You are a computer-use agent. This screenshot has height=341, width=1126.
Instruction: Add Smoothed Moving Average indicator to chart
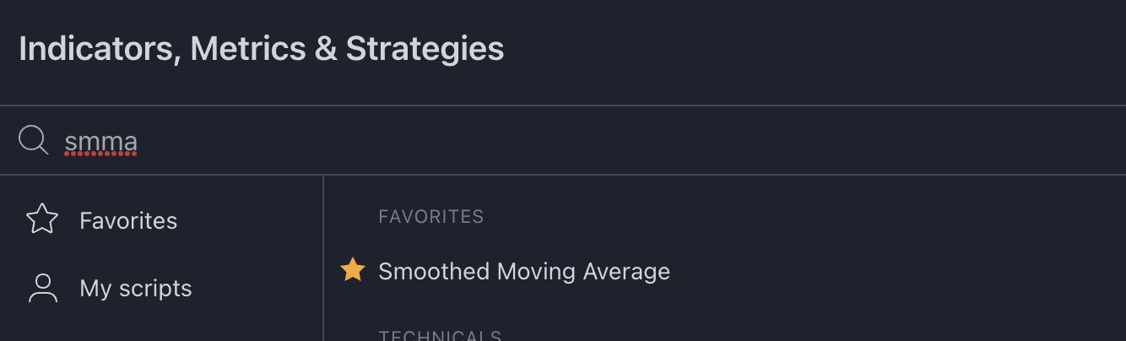coord(523,272)
